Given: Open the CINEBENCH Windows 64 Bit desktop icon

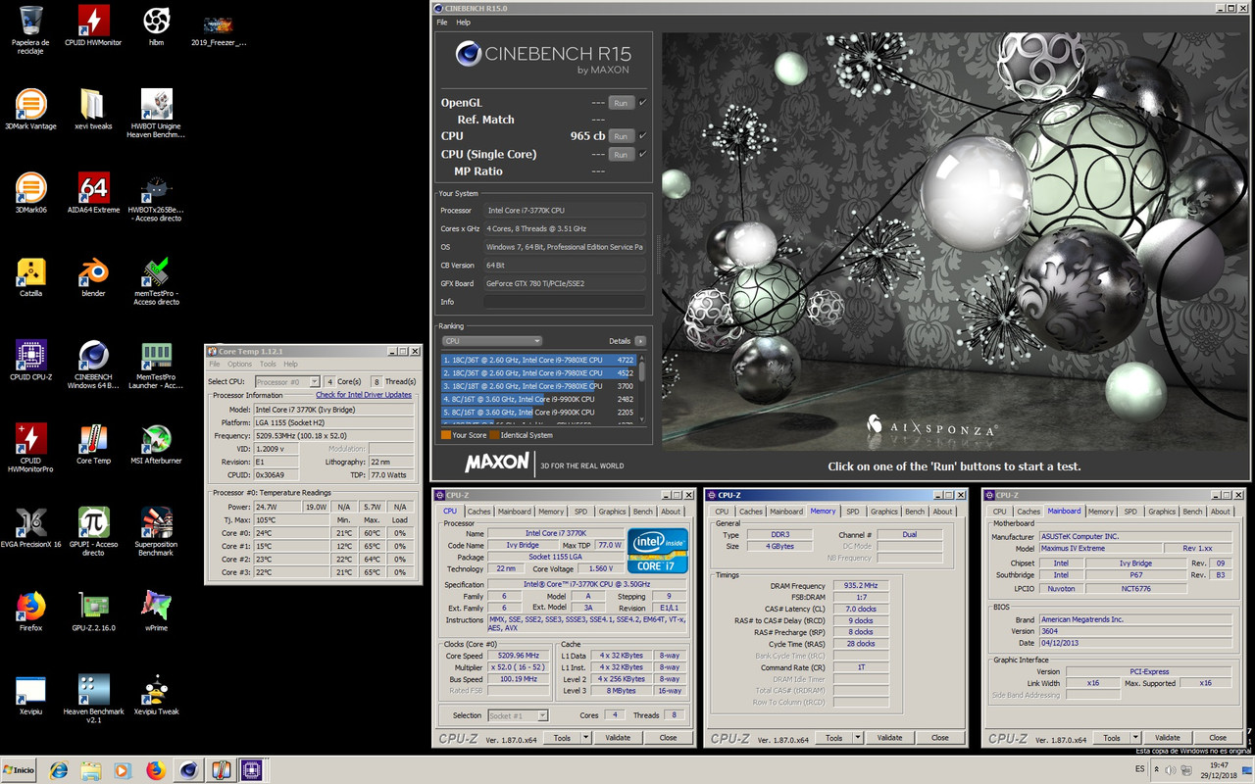Looking at the screenshot, I should coord(93,366).
